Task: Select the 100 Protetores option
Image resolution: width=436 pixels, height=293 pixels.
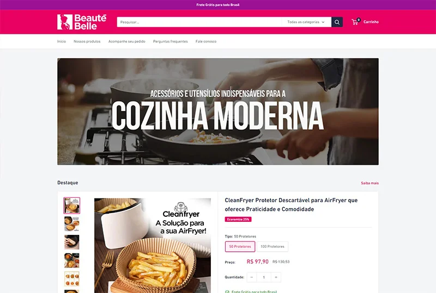Action: [272, 246]
